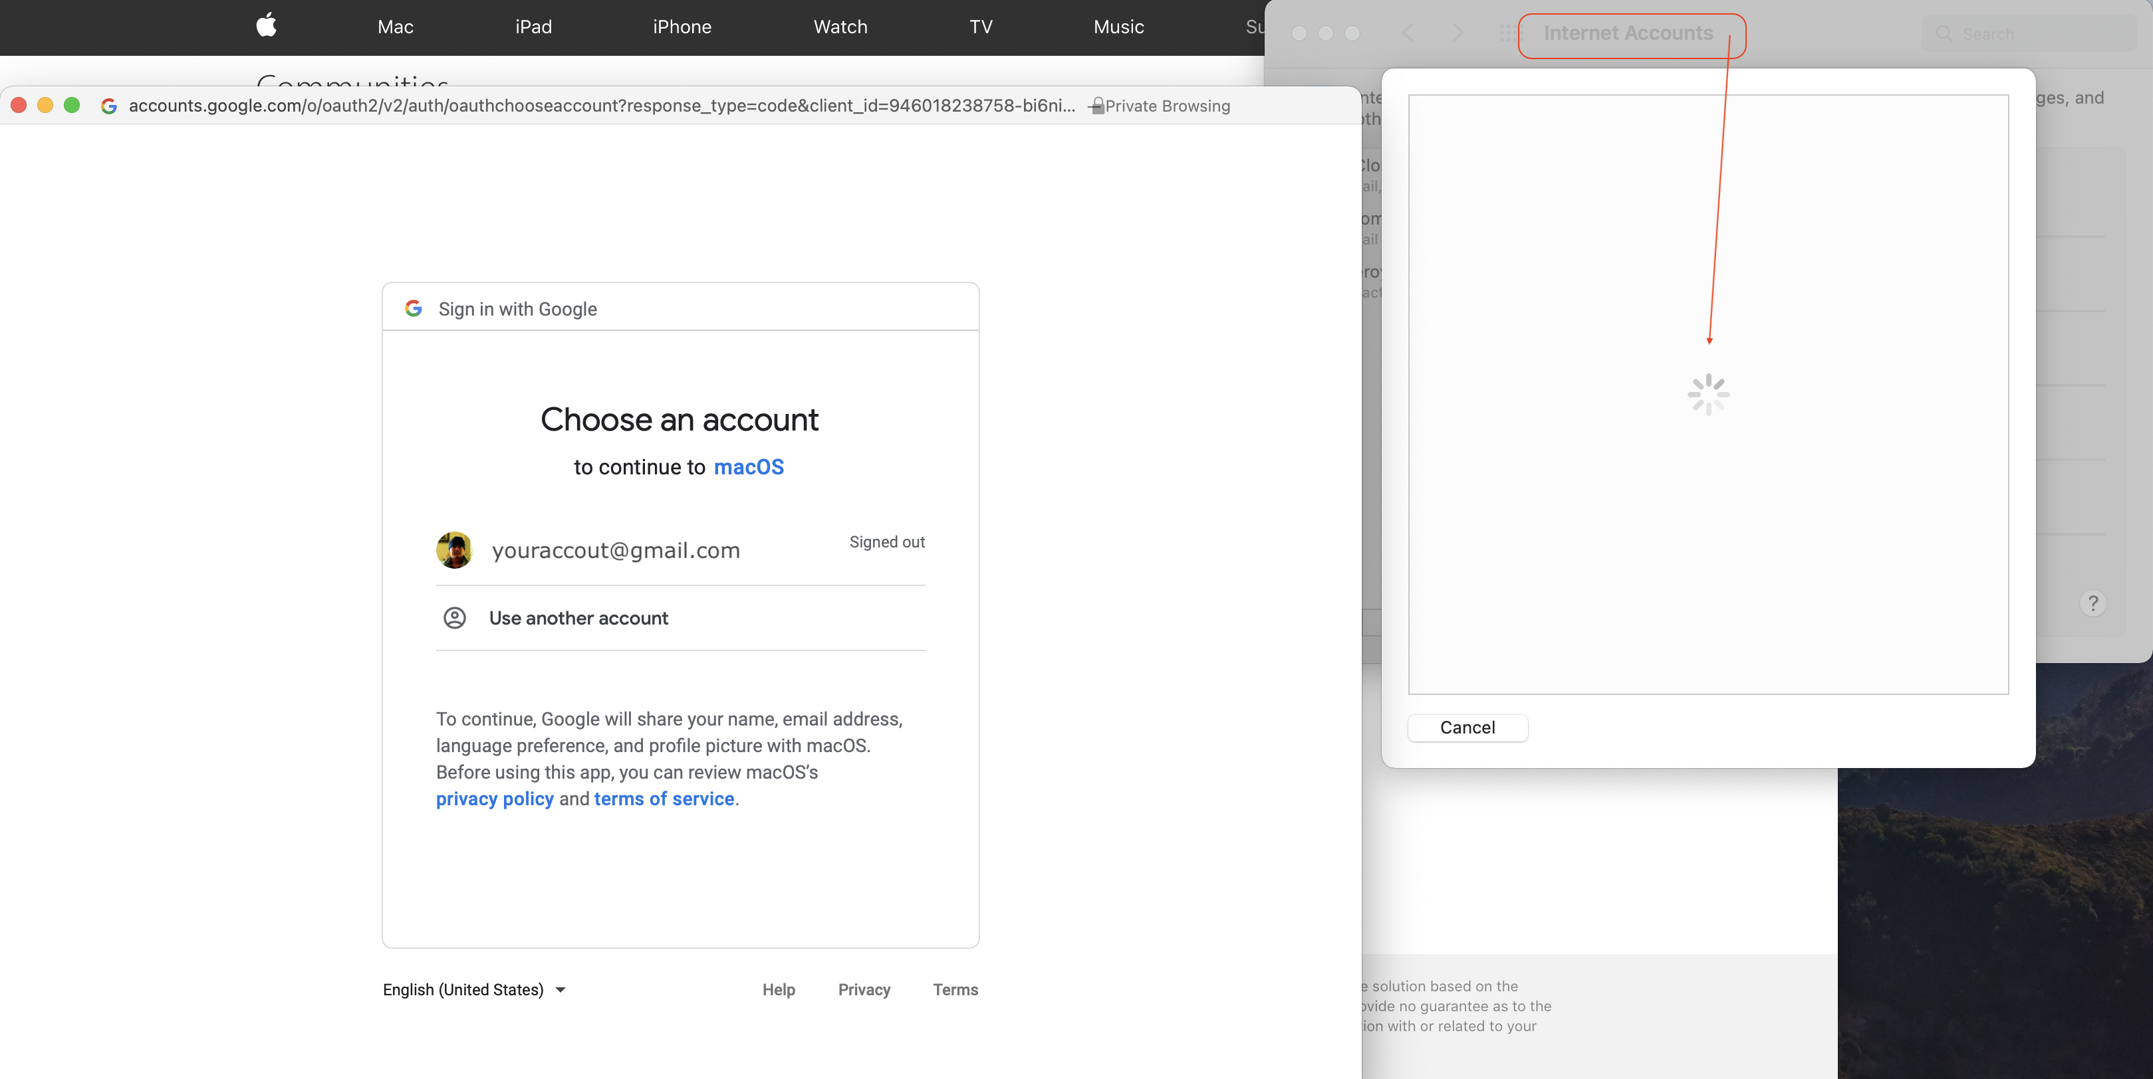The image size is (2153, 1079).
Task: Click the person icon for another account
Action: [x=454, y=618]
